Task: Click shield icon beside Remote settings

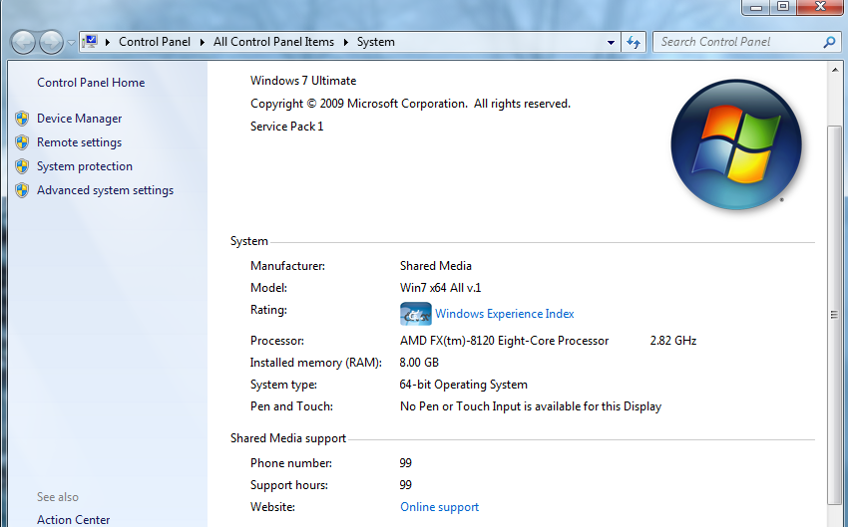Action: 22,142
